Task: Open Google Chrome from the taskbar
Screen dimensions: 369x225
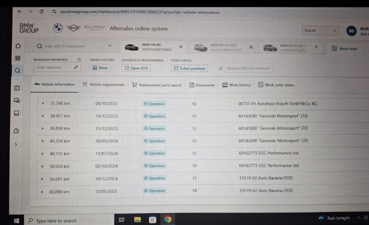Action: point(167,219)
